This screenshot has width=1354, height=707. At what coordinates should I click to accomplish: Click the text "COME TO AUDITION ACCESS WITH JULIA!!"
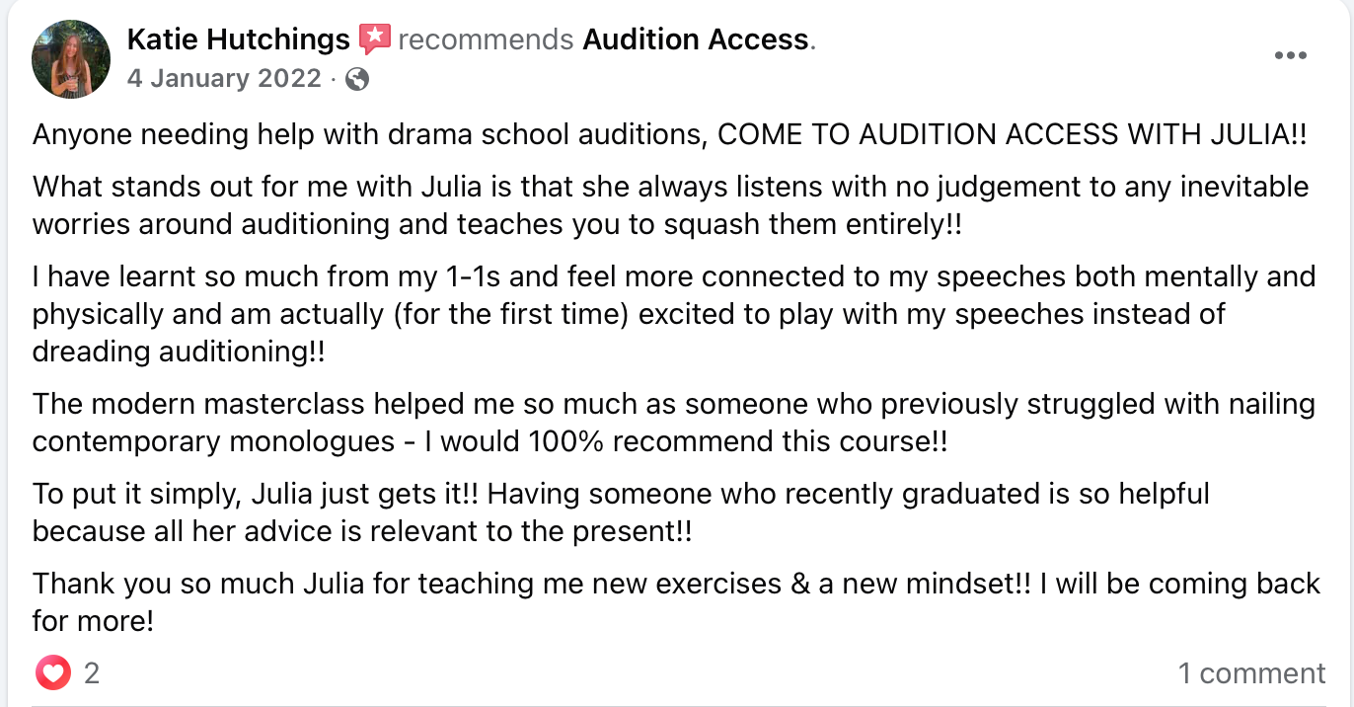[x=1012, y=134]
